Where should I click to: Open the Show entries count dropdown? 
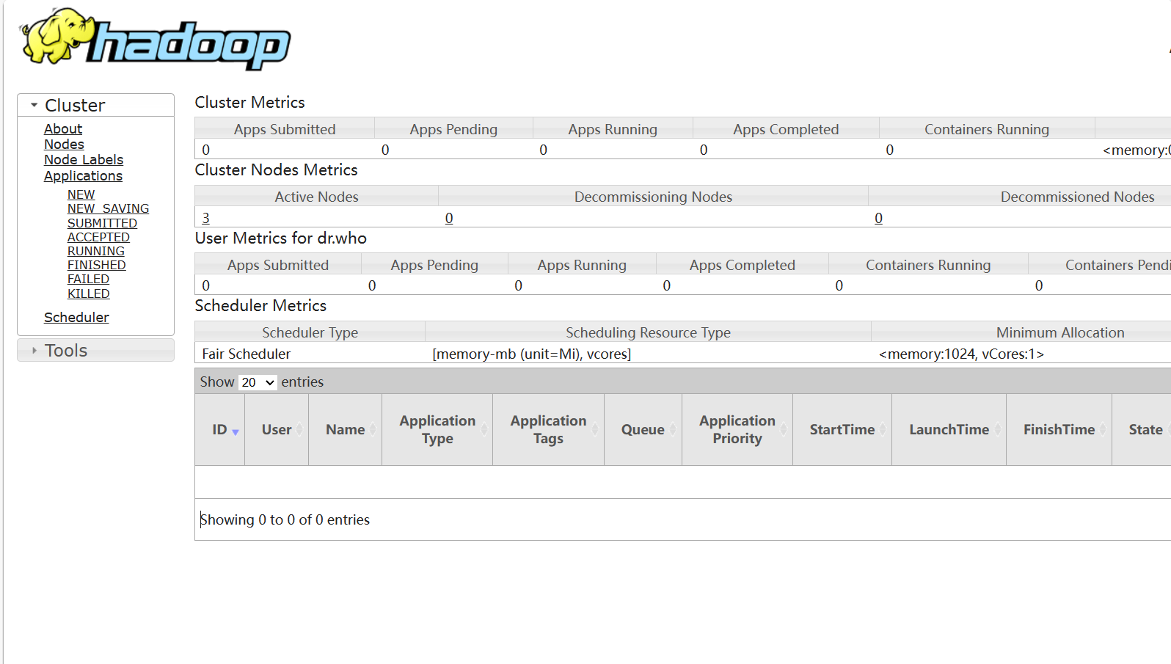pyautogui.click(x=258, y=382)
